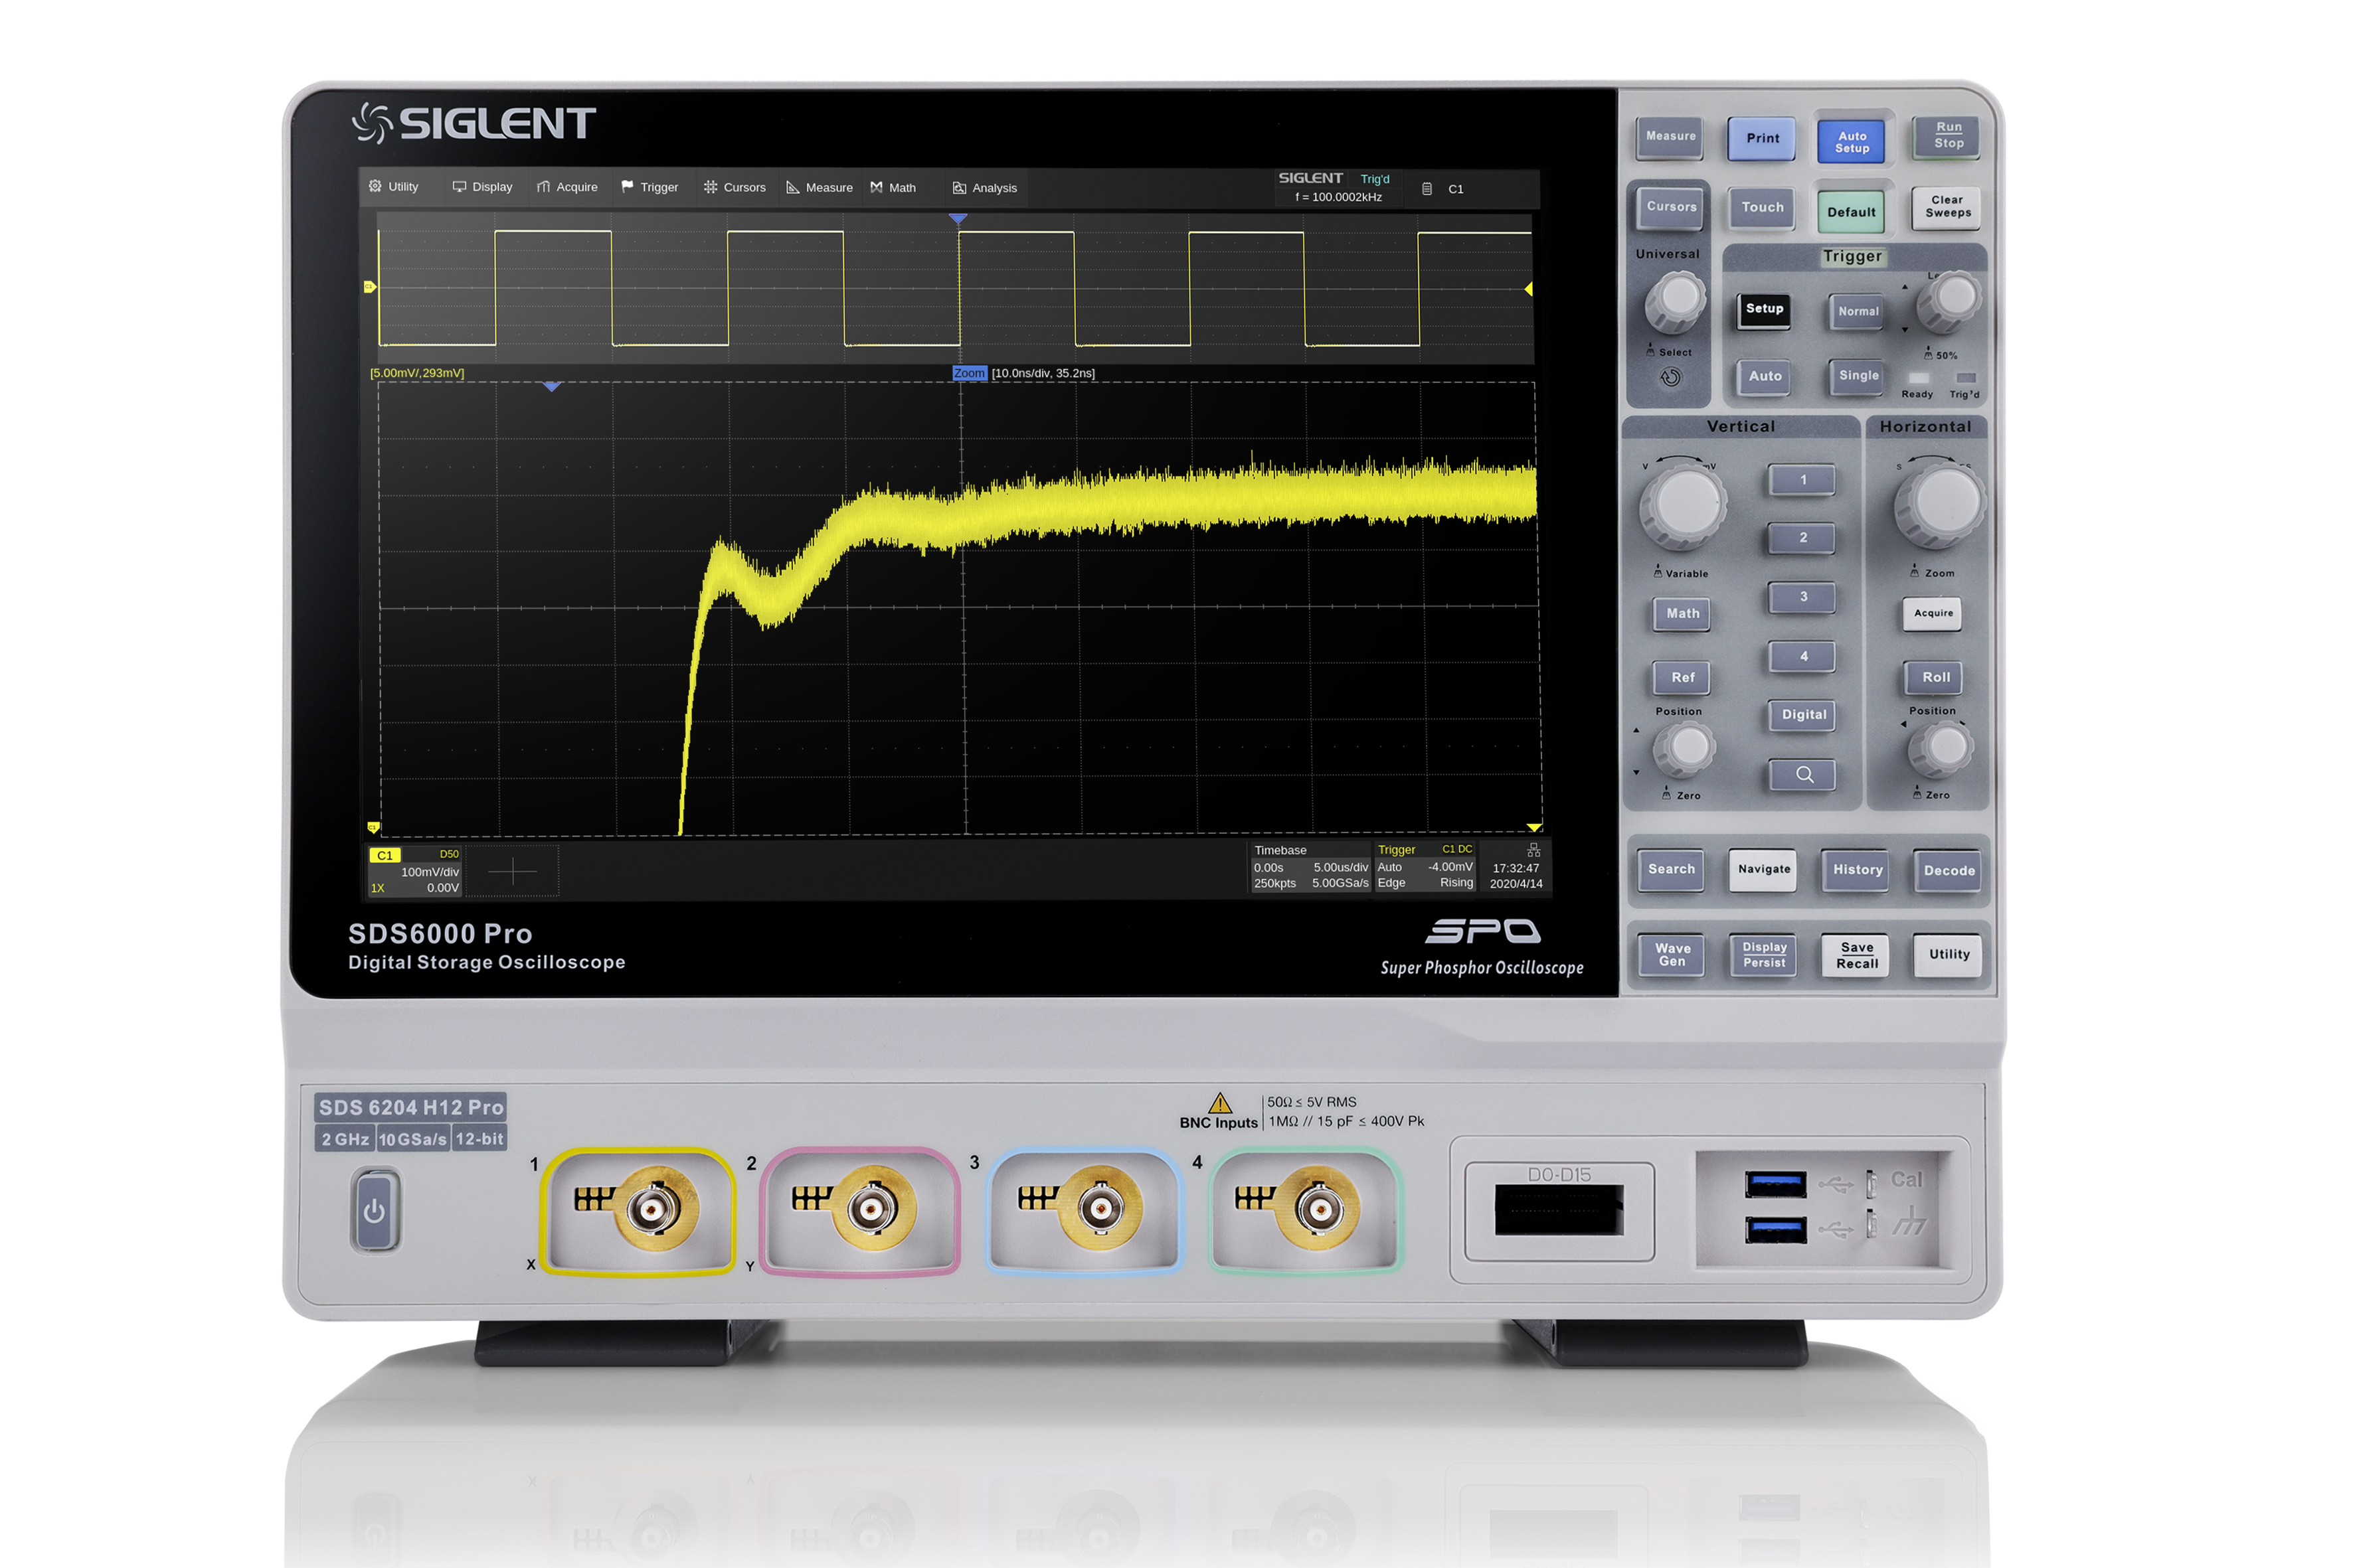This screenshot has width=2353, height=1568.
Task: Toggle channel 1 with the '1' button
Action: [1802, 480]
